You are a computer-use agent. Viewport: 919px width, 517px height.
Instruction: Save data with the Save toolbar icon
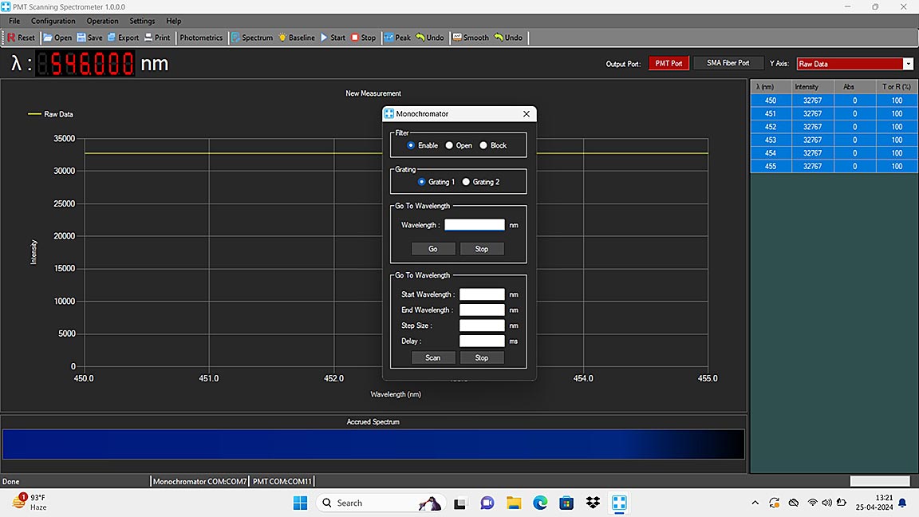tap(81, 37)
